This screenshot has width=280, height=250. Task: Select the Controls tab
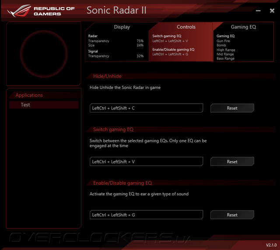pyautogui.click(x=181, y=42)
